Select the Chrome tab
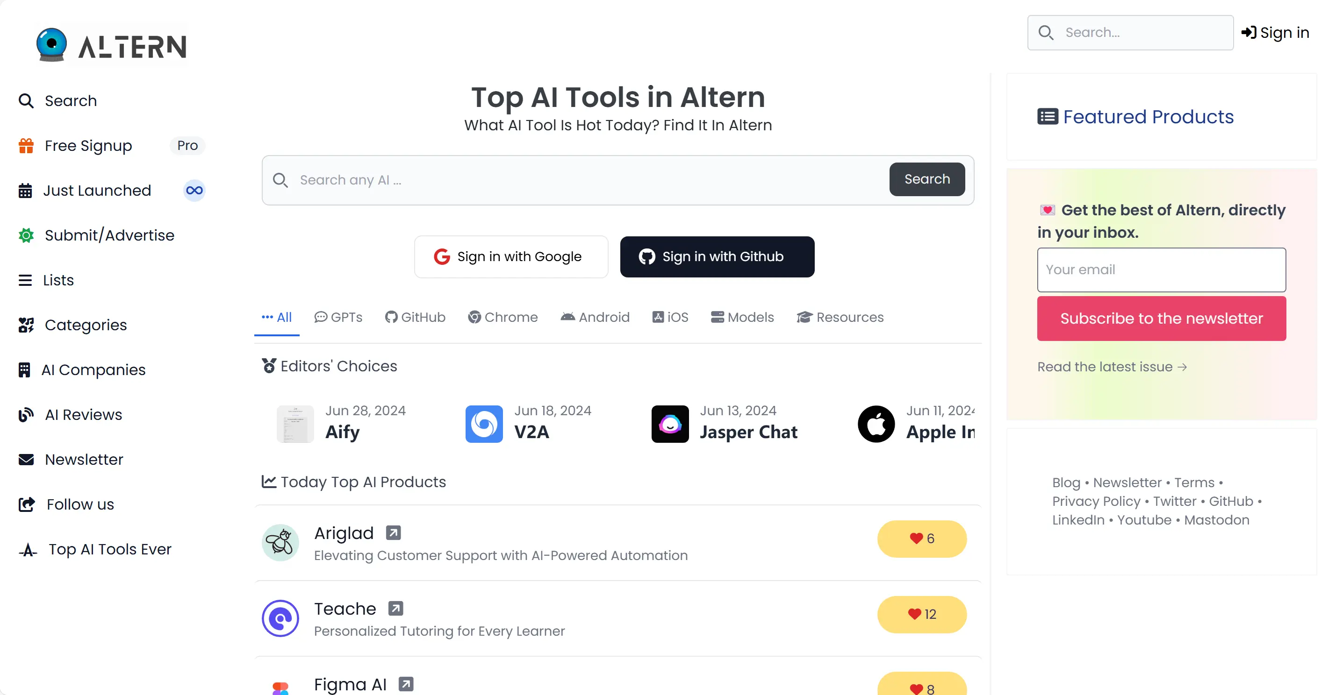This screenshot has width=1321, height=695. point(503,317)
